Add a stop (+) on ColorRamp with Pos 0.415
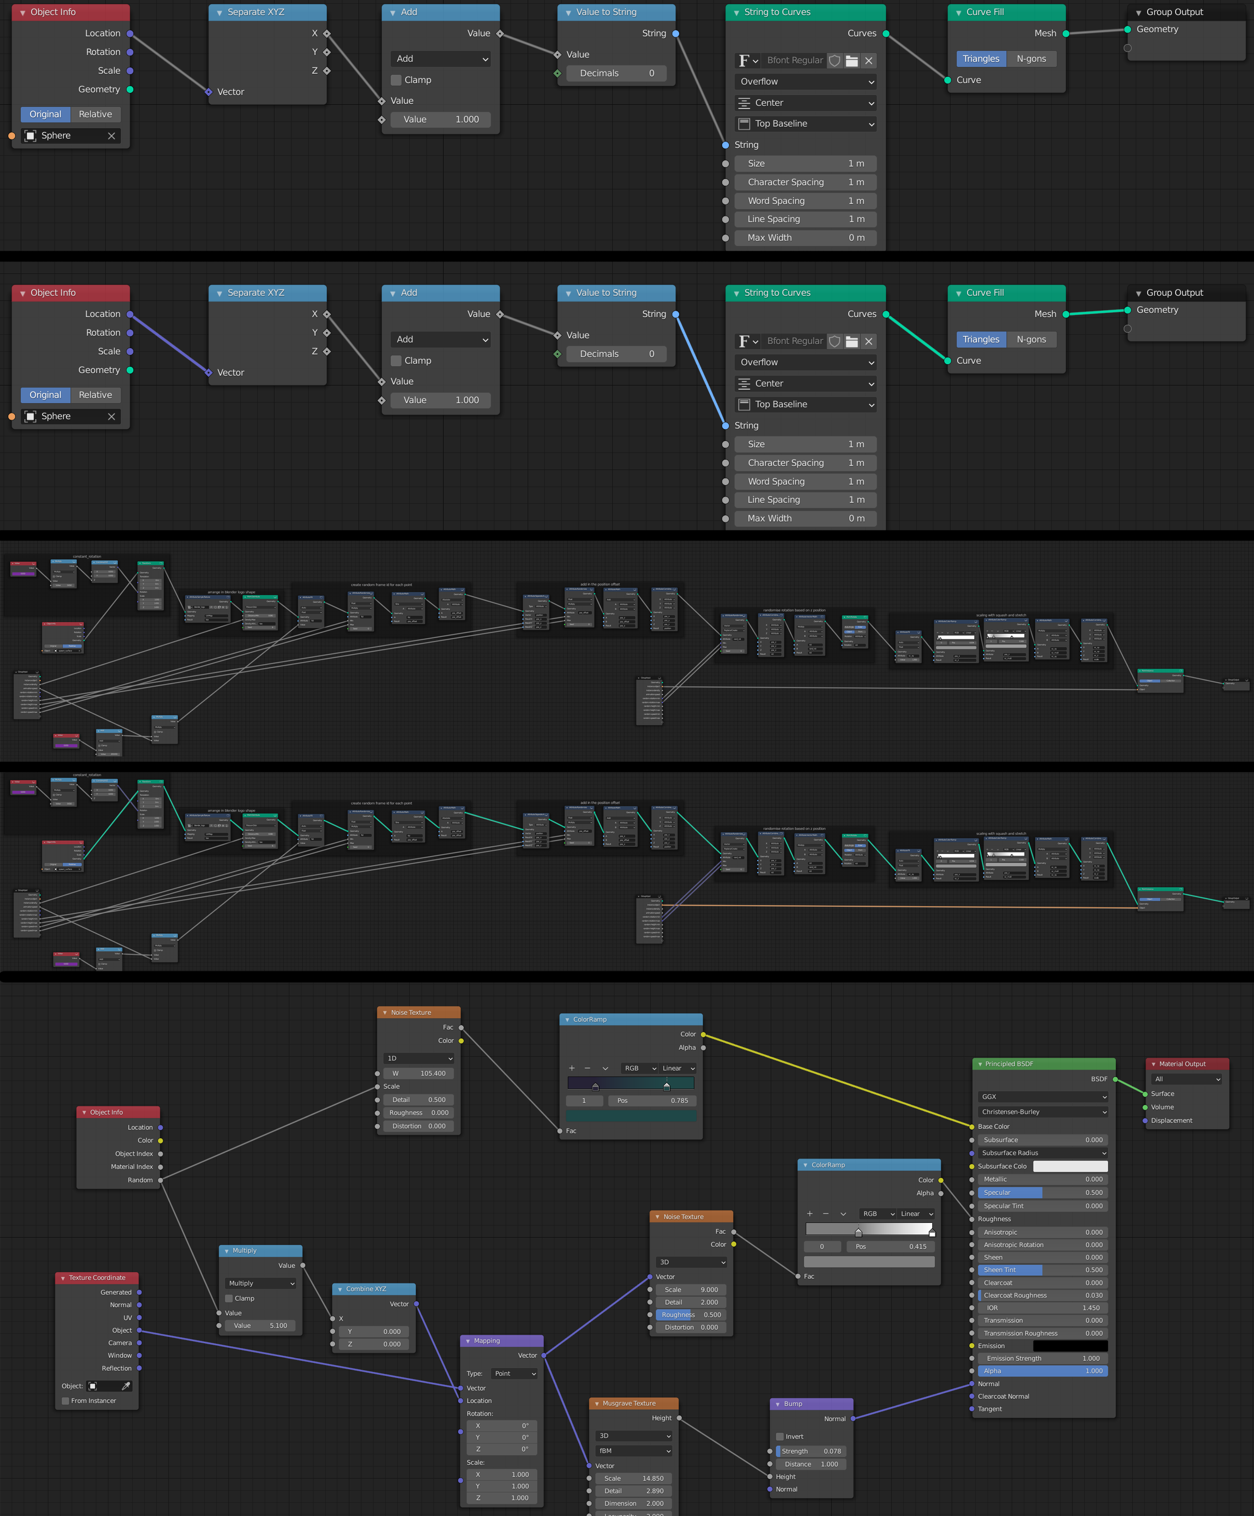 pyautogui.click(x=810, y=1214)
